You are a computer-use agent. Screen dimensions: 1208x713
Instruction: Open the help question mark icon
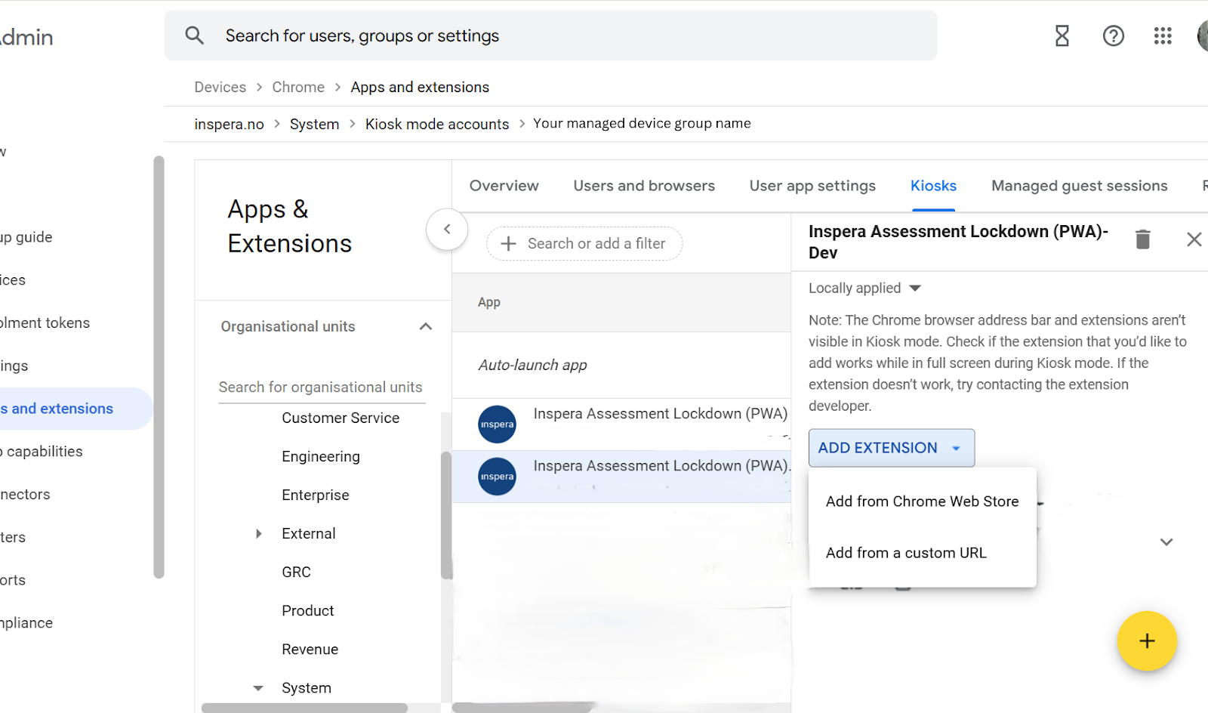[1114, 35]
